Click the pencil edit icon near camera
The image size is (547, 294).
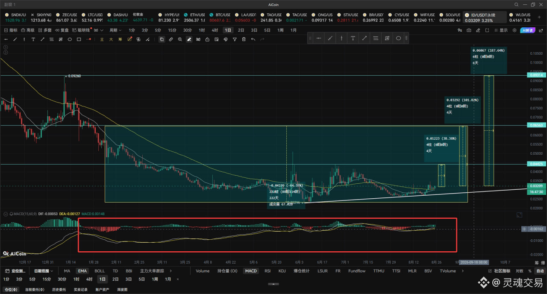(478, 30)
